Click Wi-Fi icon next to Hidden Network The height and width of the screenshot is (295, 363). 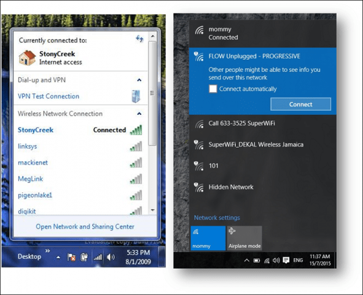point(199,187)
